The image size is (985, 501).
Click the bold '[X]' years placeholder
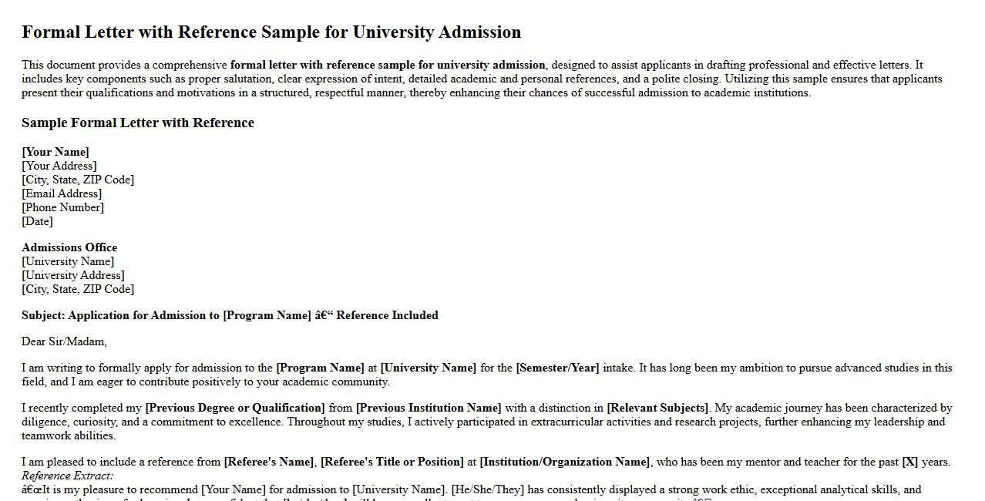910,462
